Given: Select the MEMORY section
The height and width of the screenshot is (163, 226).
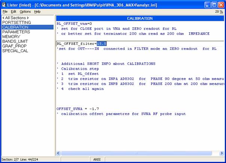Looking at the screenshot, I should (x=11, y=37).
